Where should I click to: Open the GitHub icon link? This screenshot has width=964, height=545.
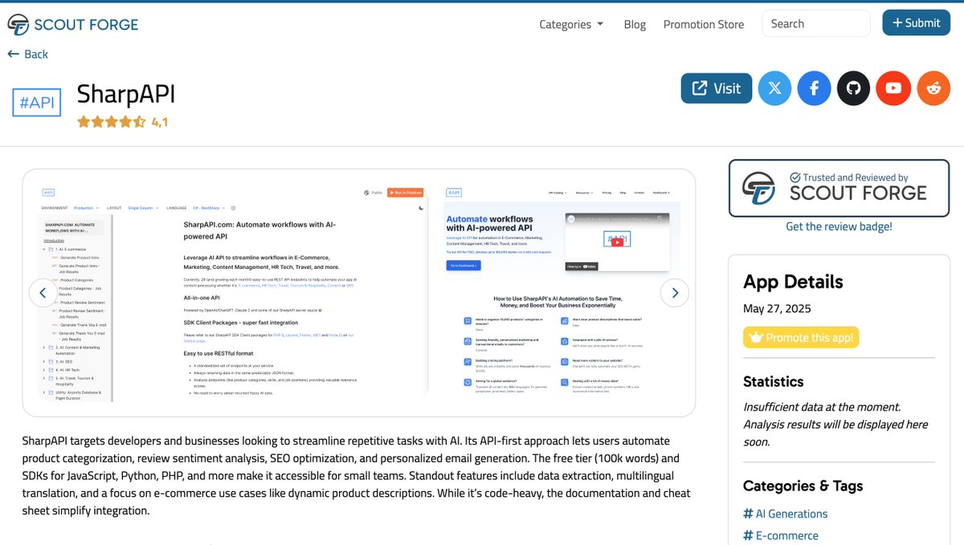pyautogui.click(x=853, y=88)
